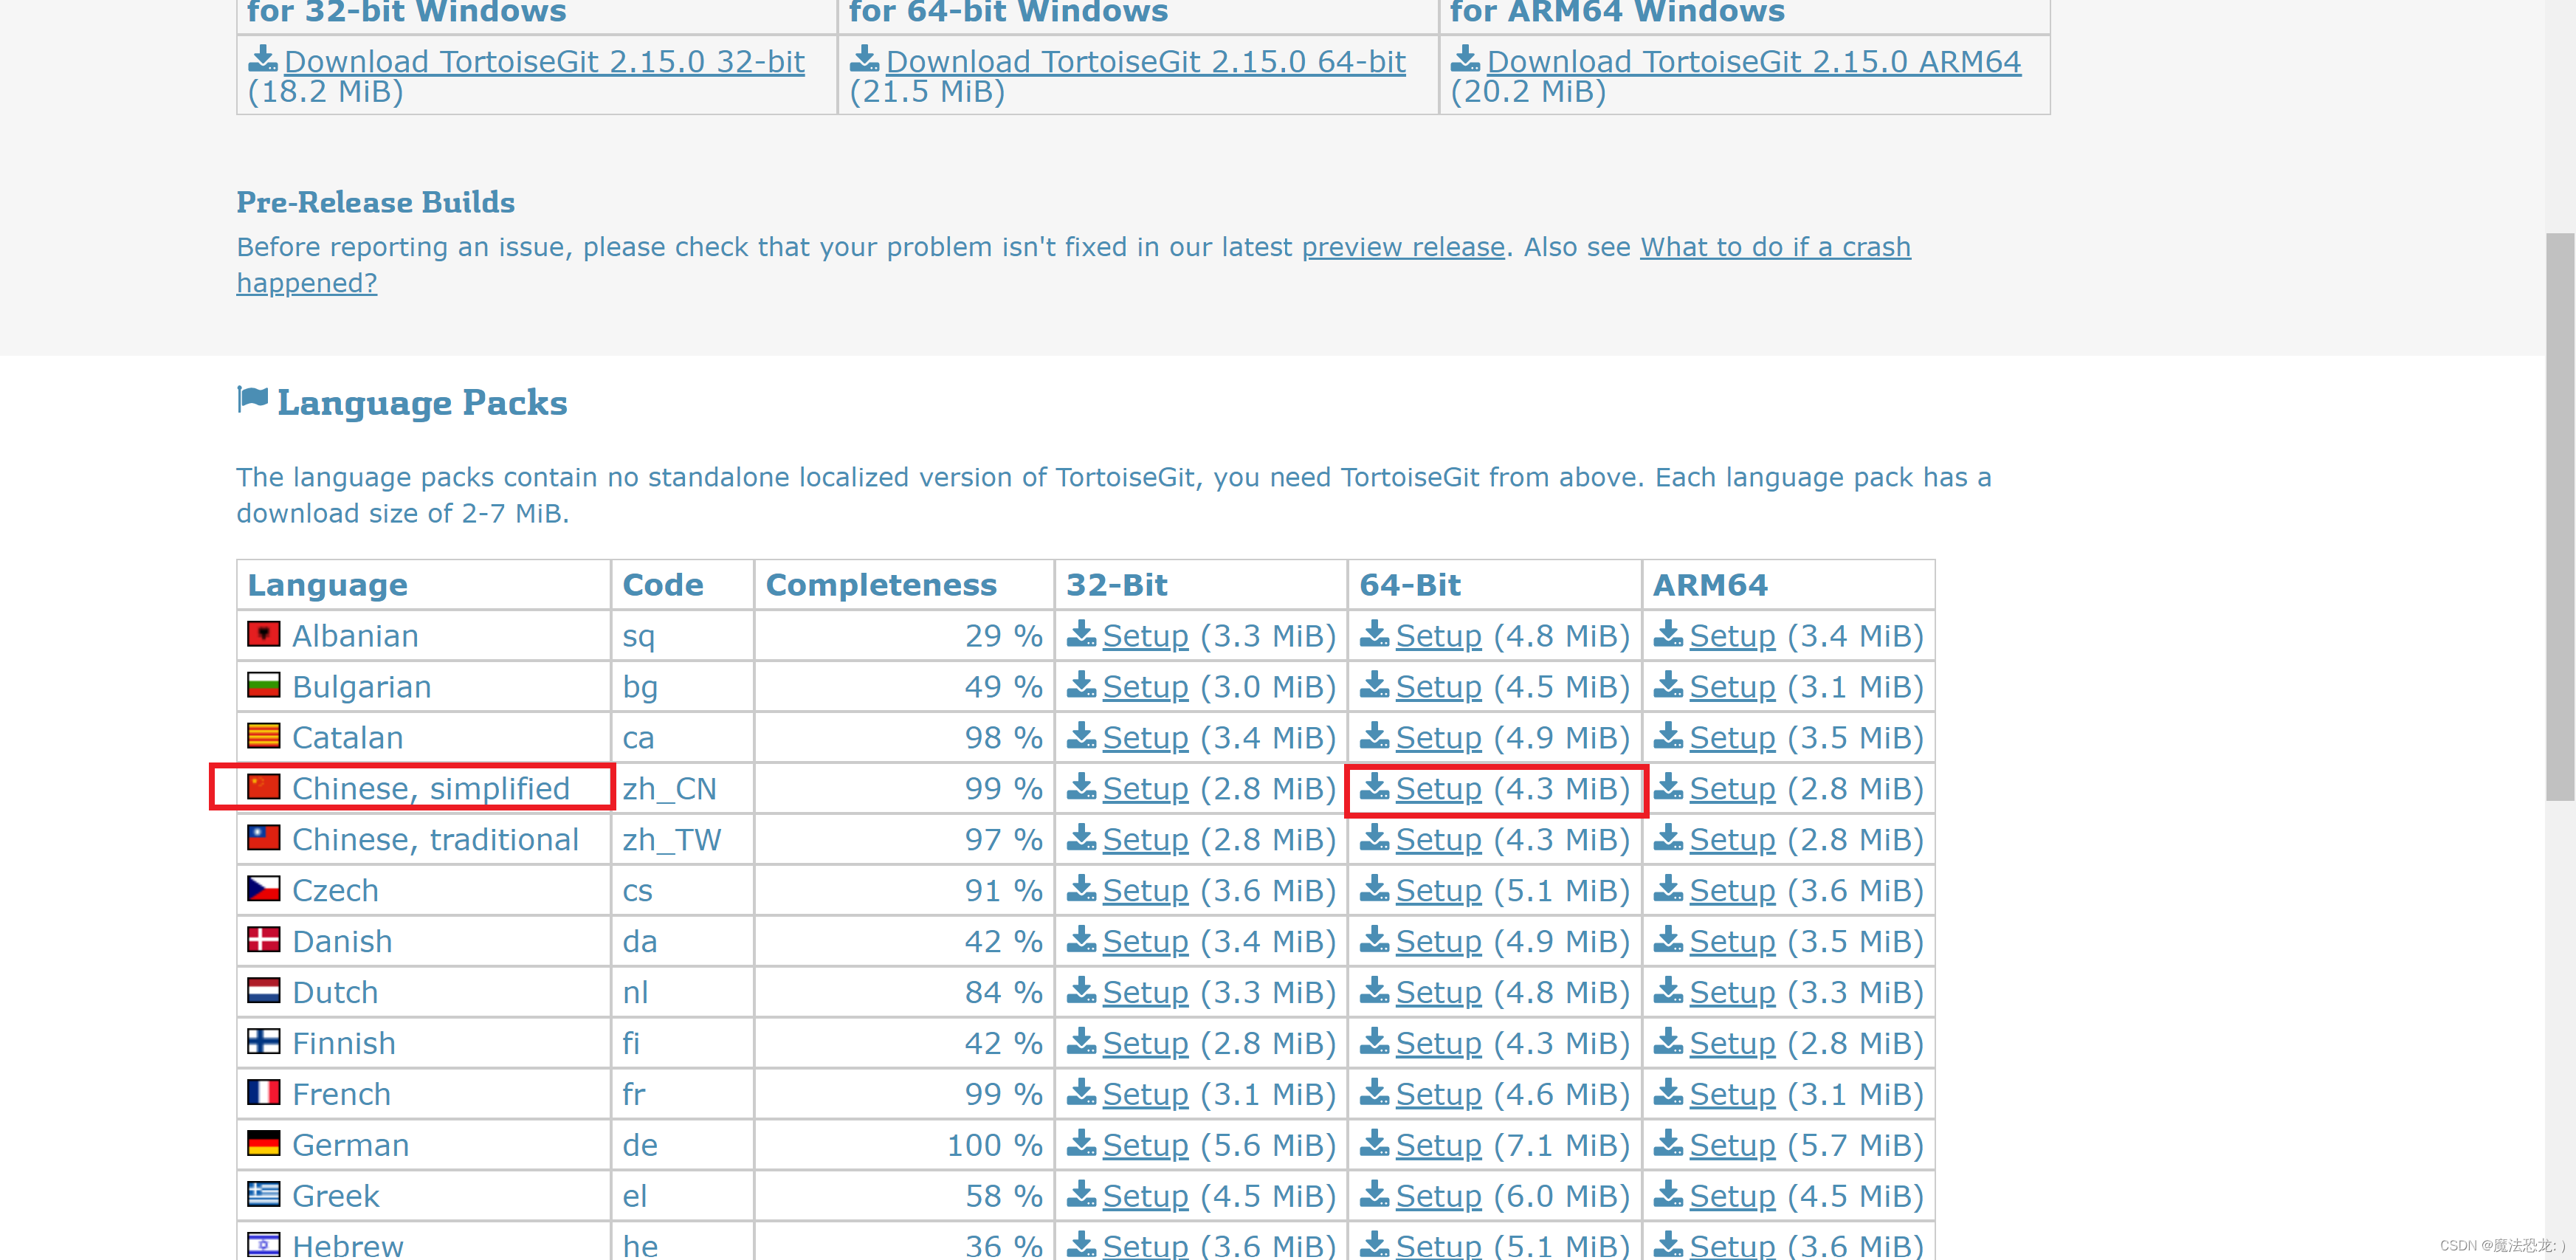The image size is (2576, 1260).
Task: Click the Danish flag icon
Action: click(264, 940)
